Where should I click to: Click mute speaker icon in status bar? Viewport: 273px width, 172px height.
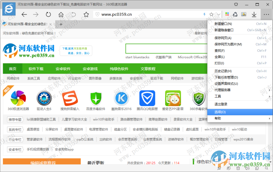click(247, 168)
